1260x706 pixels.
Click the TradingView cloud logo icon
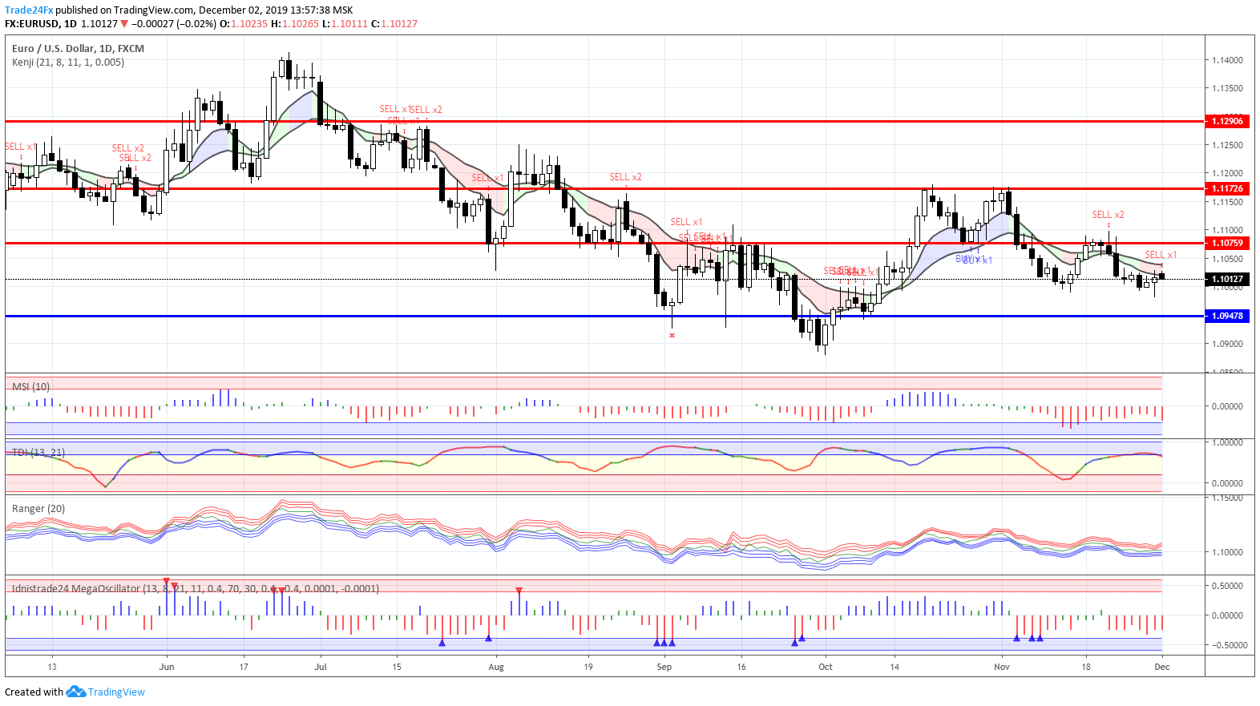coord(75,692)
